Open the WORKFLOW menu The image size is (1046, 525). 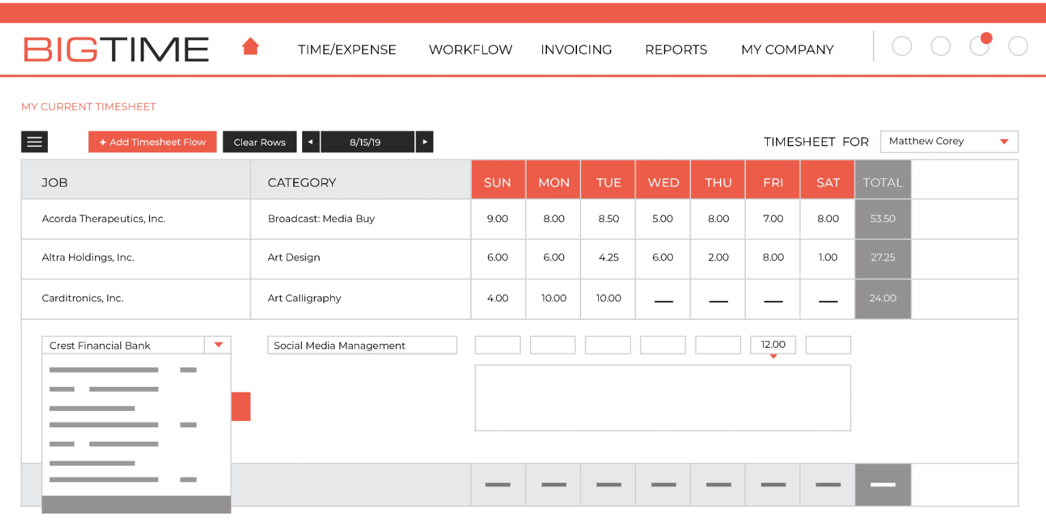[x=470, y=50]
